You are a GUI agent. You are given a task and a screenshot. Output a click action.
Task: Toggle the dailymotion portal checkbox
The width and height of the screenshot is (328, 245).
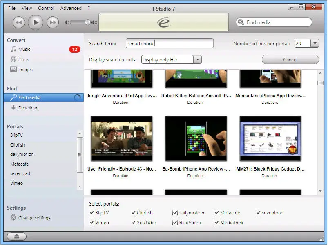tap(175, 213)
